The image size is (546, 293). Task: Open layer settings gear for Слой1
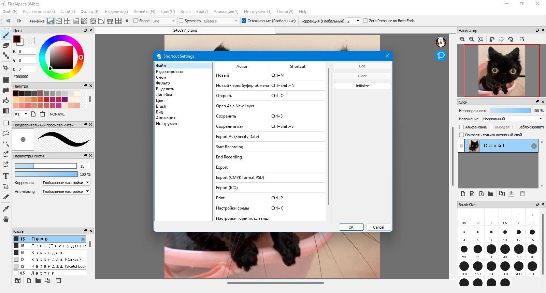coord(534,146)
